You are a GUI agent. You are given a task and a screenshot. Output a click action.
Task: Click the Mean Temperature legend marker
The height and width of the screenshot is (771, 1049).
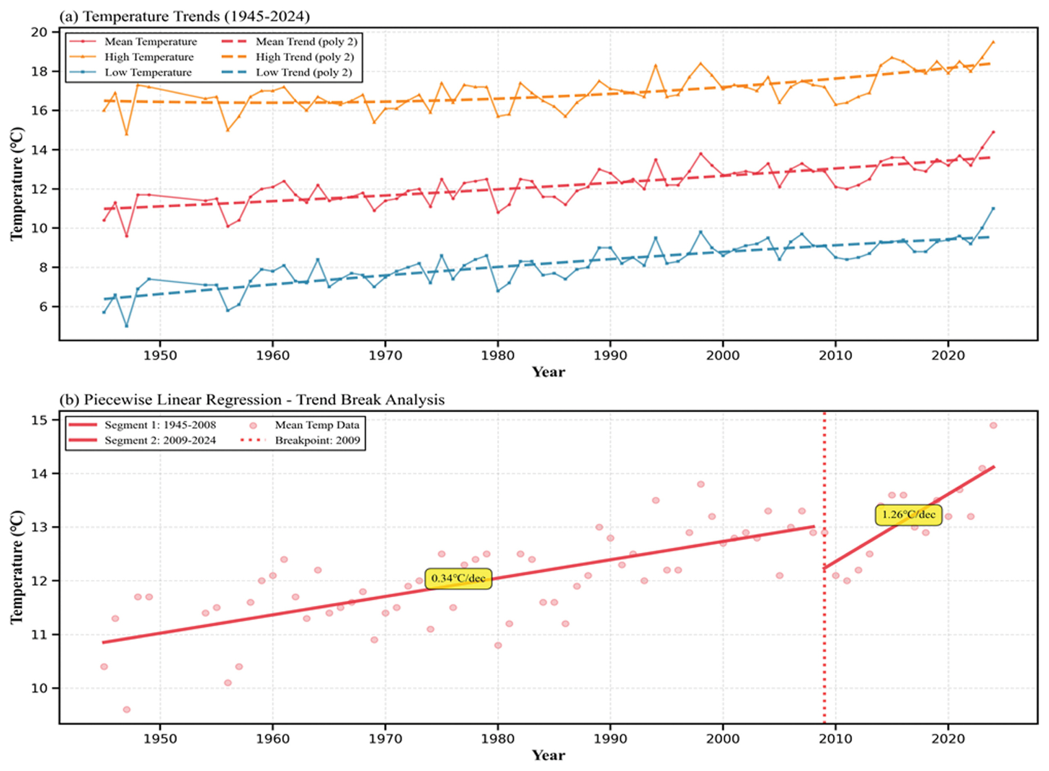point(83,41)
